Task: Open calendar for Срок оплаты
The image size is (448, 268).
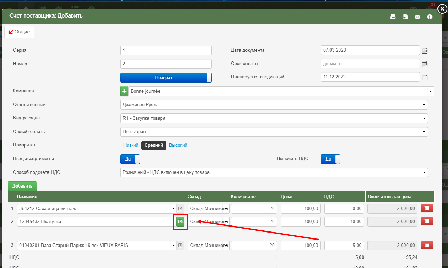Action: click(x=424, y=64)
